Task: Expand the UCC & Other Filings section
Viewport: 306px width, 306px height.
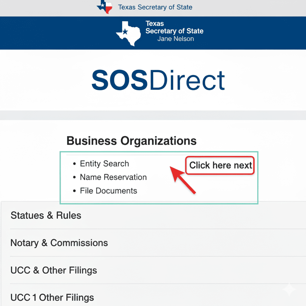Action: [x=54, y=270]
